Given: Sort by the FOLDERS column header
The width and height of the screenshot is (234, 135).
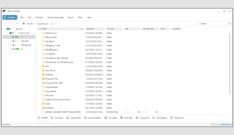Looking at the screenshot, I should pyautogui.click(x=177, y=29).
